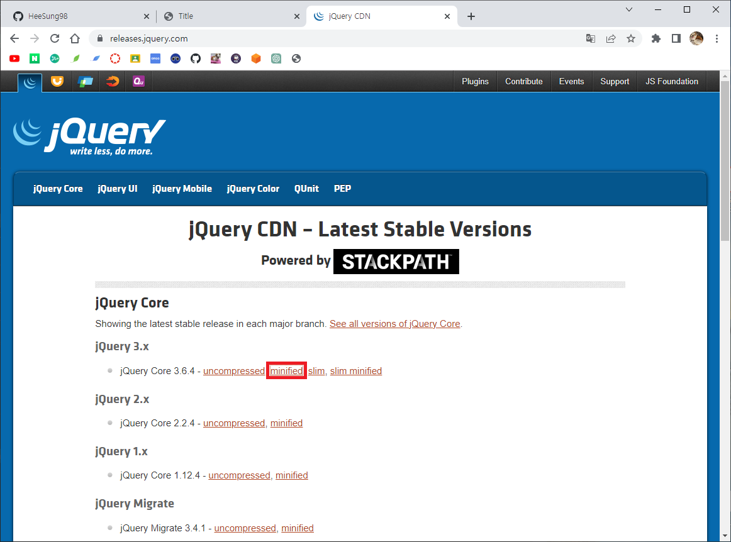Screen dimensions: 731x542
Task: Open the red dashed circle bookmark
Action: 115,58
